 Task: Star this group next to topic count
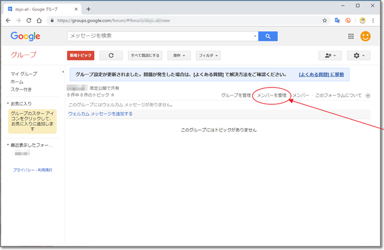pyautogui.click(x=112, y=95)
